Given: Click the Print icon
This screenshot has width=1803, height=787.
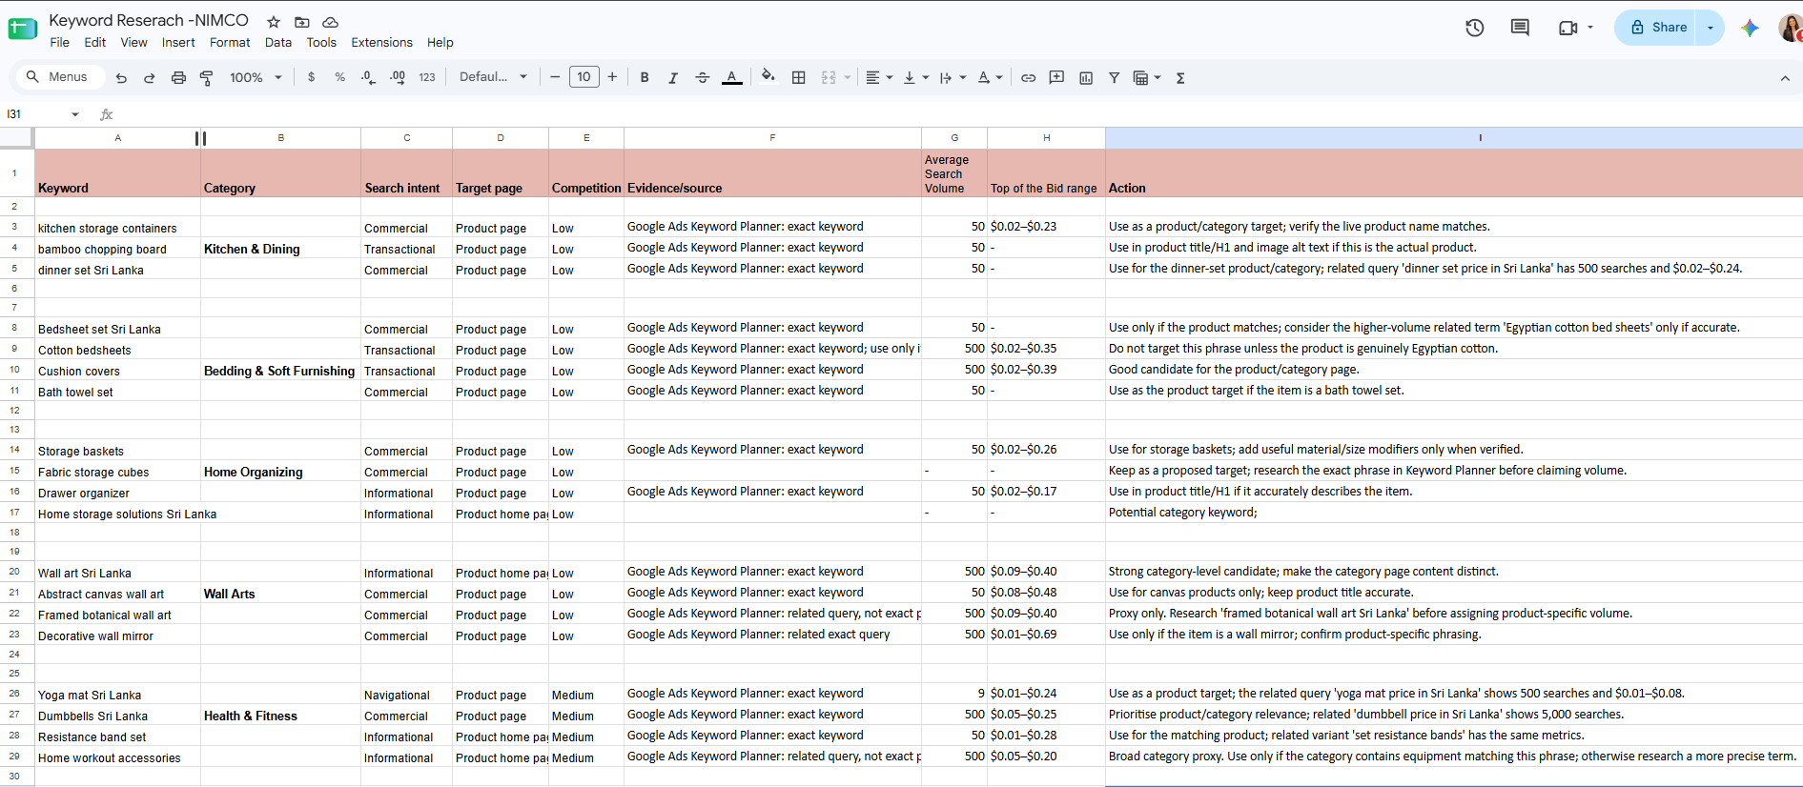Looking at the screenshot, I should 178,78.
